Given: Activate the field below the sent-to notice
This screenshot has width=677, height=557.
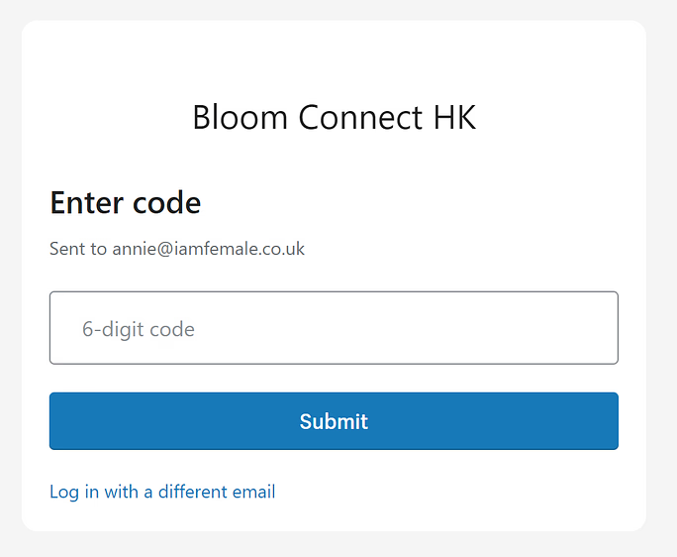Looking at the screenshot, I should point(334,328).
